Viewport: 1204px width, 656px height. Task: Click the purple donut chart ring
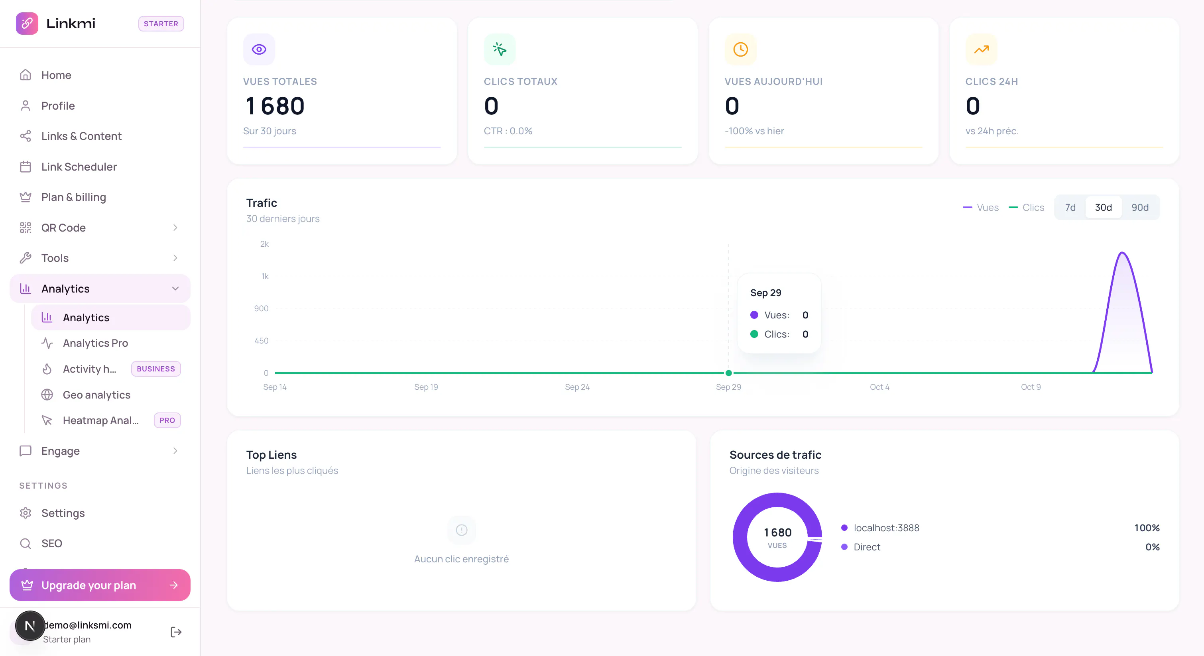click(740, 537)
